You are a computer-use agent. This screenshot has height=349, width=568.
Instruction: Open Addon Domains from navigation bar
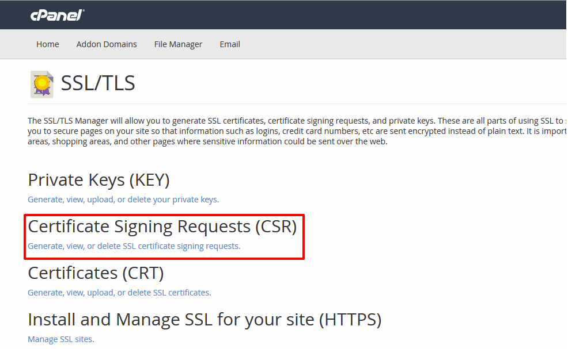(x=107, y=44)
